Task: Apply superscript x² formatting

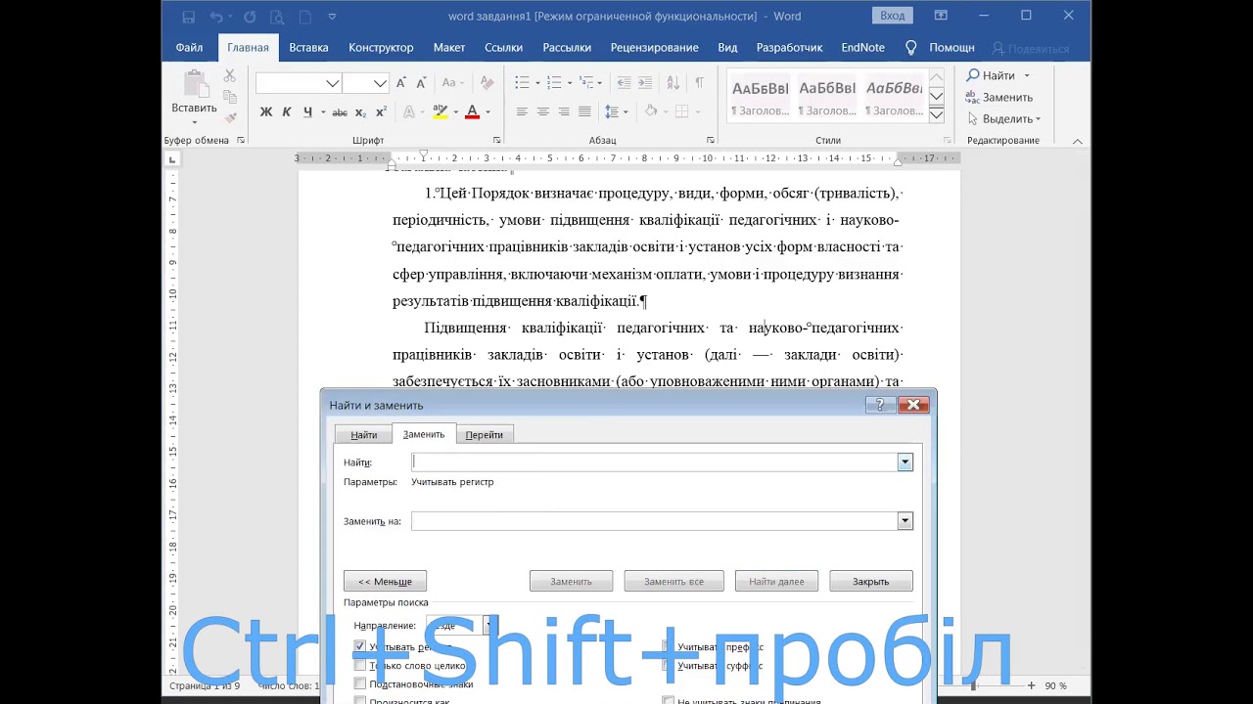Action: click(381, 112)
